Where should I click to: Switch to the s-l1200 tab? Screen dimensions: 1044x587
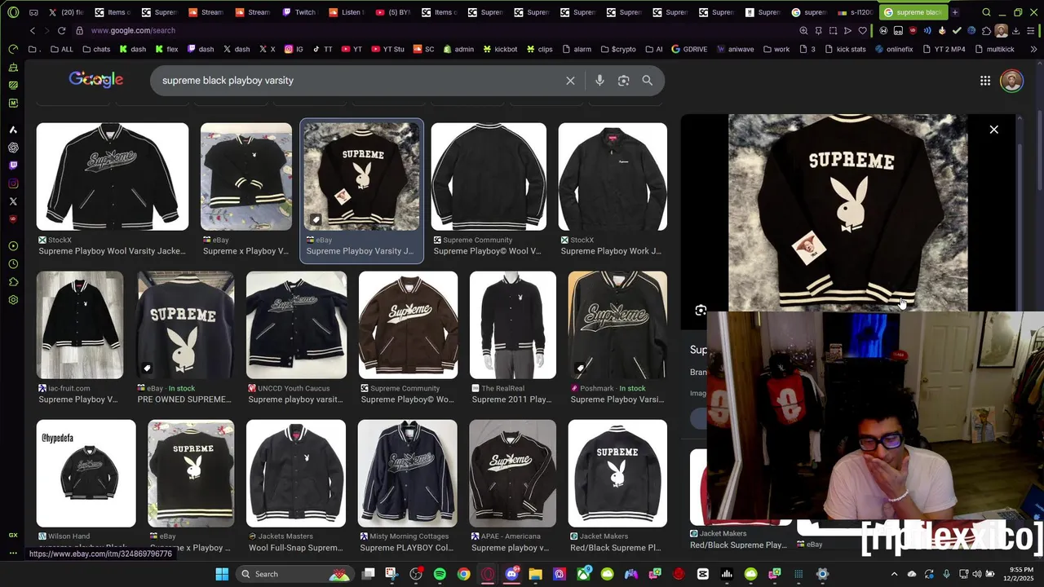(855, 12)
